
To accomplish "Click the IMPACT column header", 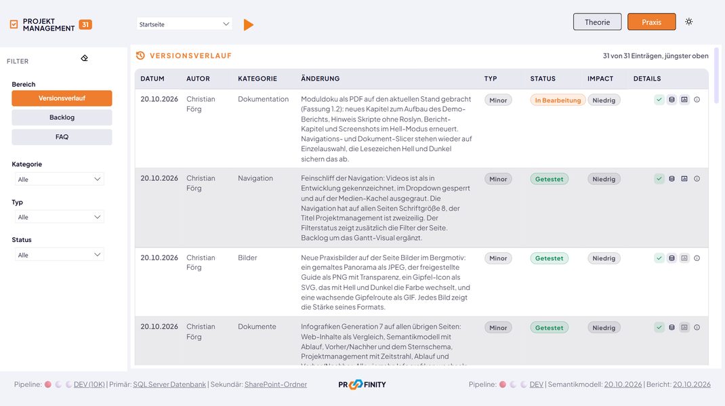I will 600,79.
